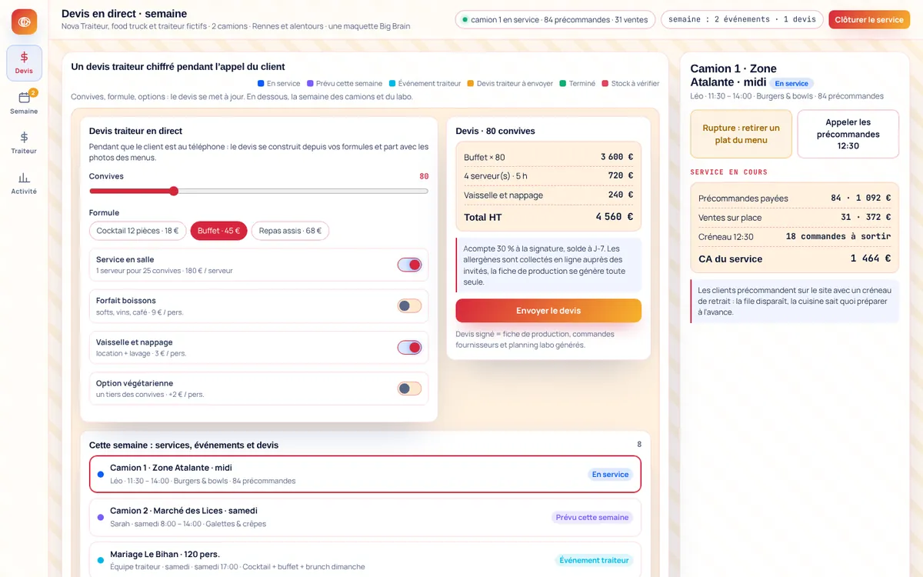The height and width of the screenshot is (577, 923).
Task: Click the Stock à vérifier legend item
Action: point(631,83)
